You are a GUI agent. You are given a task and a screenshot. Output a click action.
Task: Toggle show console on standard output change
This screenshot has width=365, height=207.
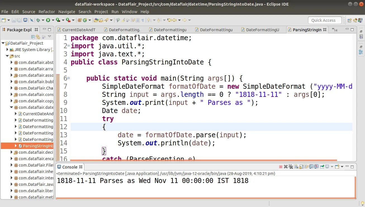(312, 167)
